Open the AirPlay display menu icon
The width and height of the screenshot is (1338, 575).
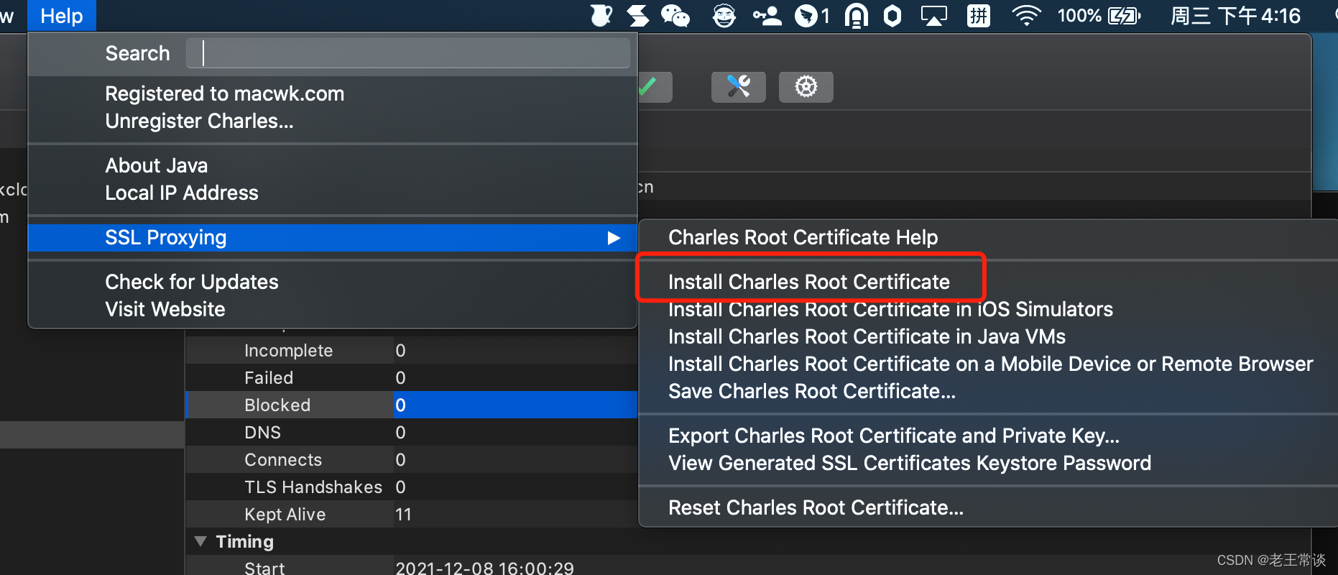pyautogui.click(x=934, y=16)
